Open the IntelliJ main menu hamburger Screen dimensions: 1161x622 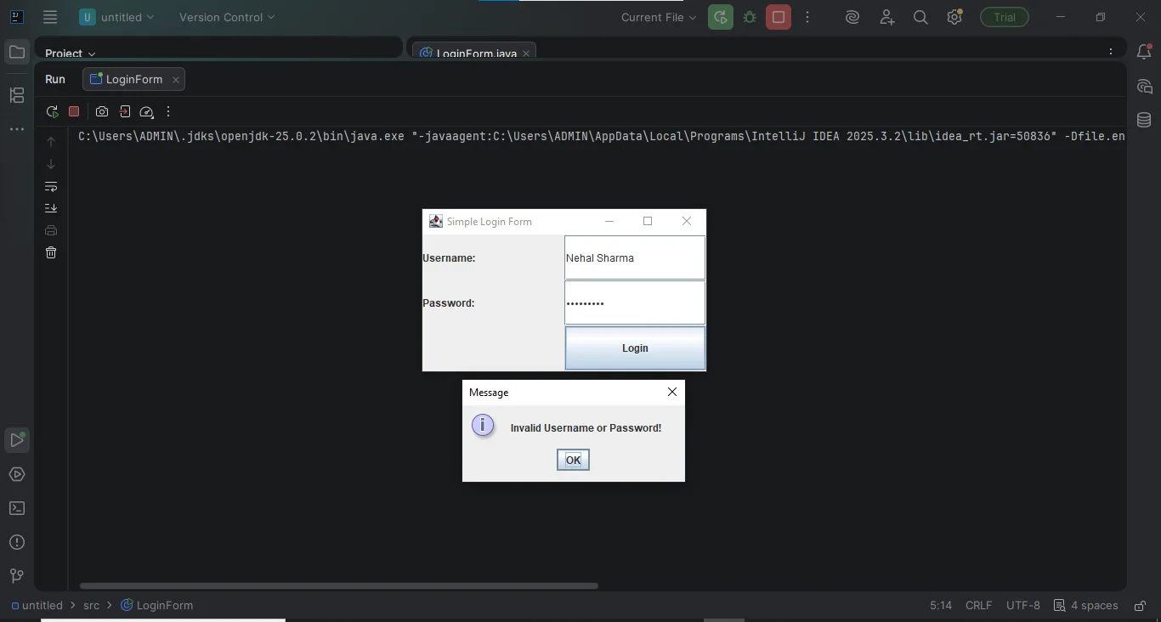(x=50, y=17)
